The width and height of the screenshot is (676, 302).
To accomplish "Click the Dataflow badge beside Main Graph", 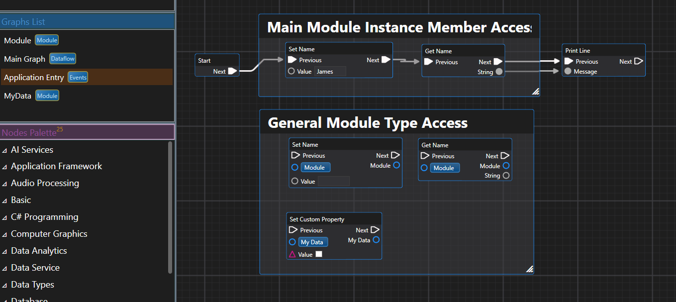I will point(62,58).
